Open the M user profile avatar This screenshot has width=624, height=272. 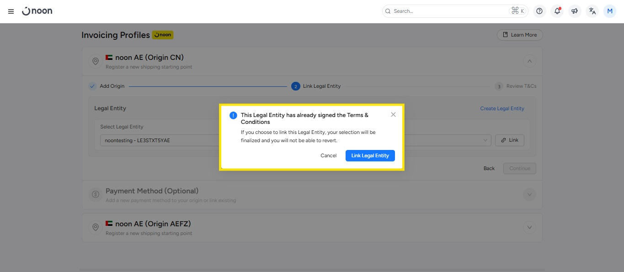pyautogui.click(x=610, y=11)
